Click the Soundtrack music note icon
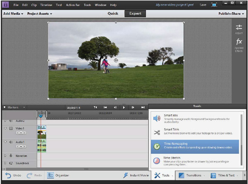The height and width of the screenshot is (184, 248). [11, 163]
